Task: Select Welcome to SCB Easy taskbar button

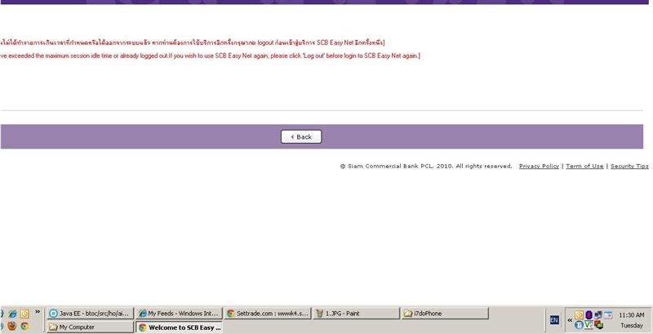Action: [x=179, y=327]
